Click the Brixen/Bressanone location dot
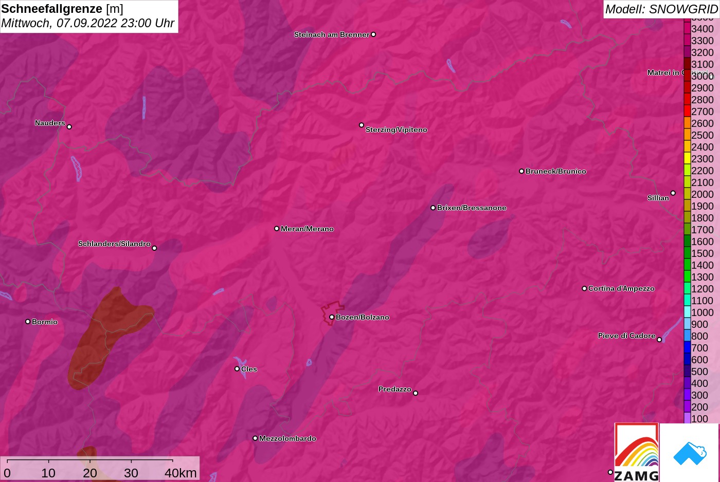The image size is (720, 482). (x=433, y=208)
